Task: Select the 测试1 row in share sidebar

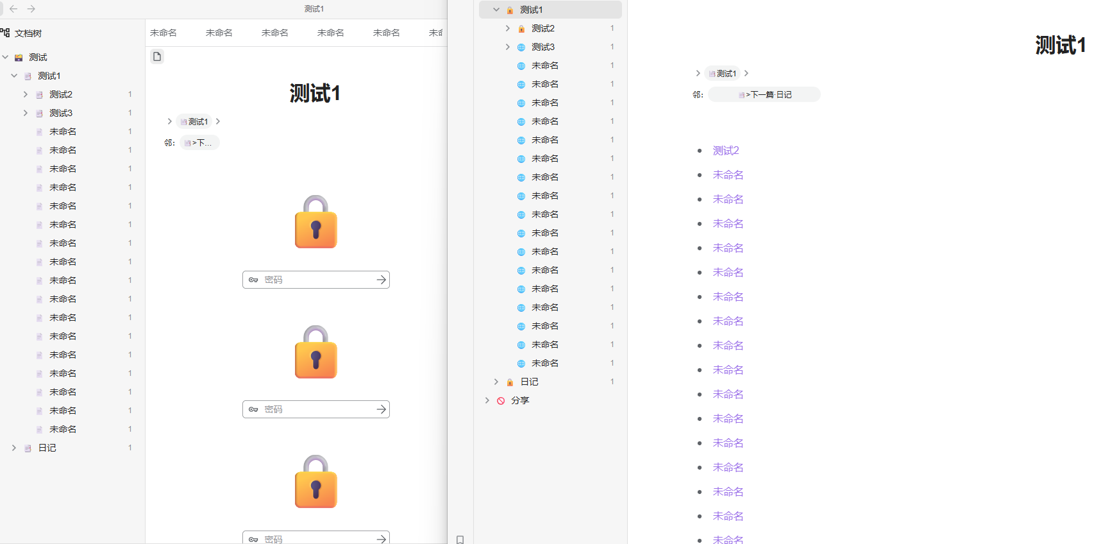Action: point(550,10)
